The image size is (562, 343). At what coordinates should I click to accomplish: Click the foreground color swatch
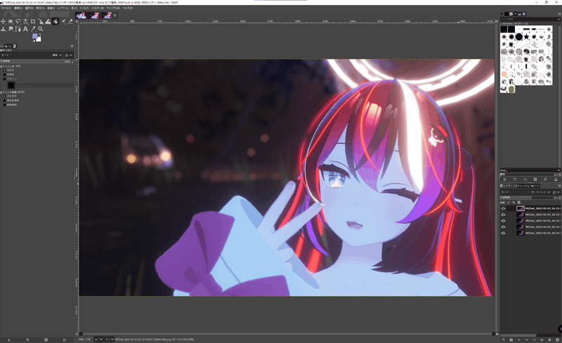(34, 37)
